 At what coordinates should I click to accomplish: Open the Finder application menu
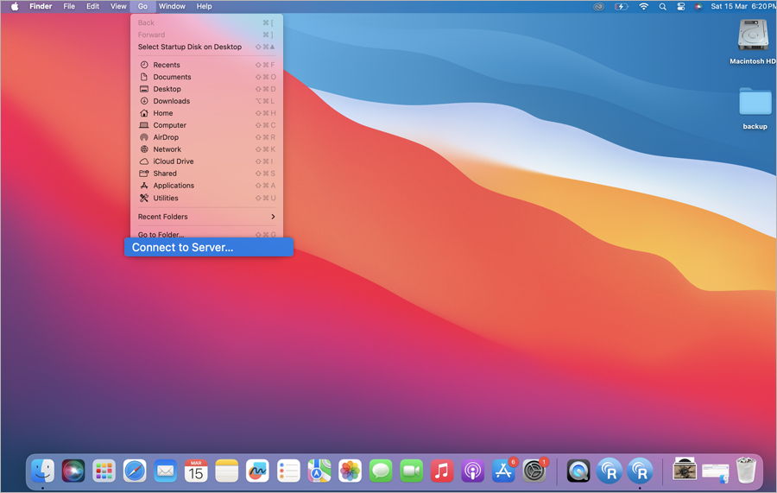pyautogui.click(x=41, y=6)
